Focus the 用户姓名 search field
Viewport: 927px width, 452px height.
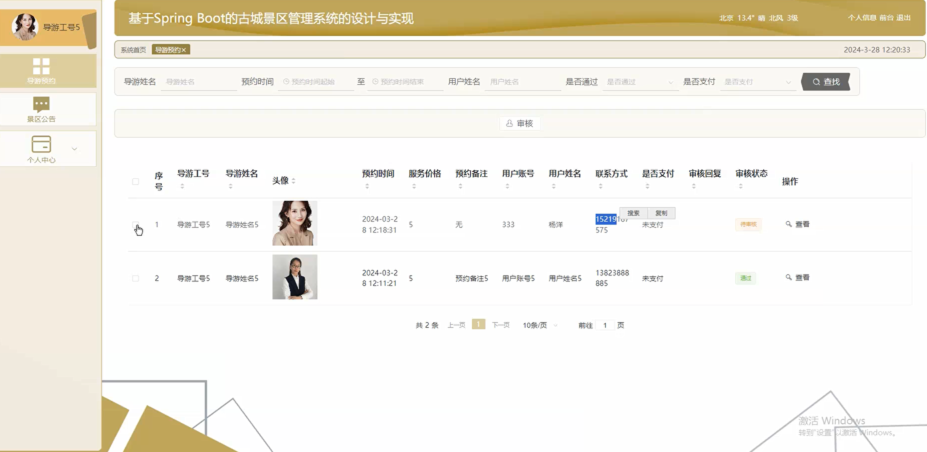point(523,82)
